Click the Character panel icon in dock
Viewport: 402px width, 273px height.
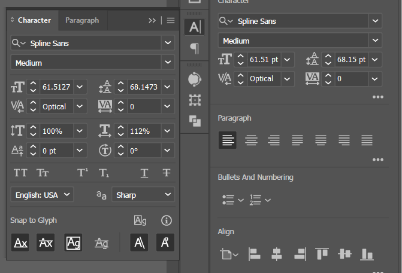click(x=195, y=27)
